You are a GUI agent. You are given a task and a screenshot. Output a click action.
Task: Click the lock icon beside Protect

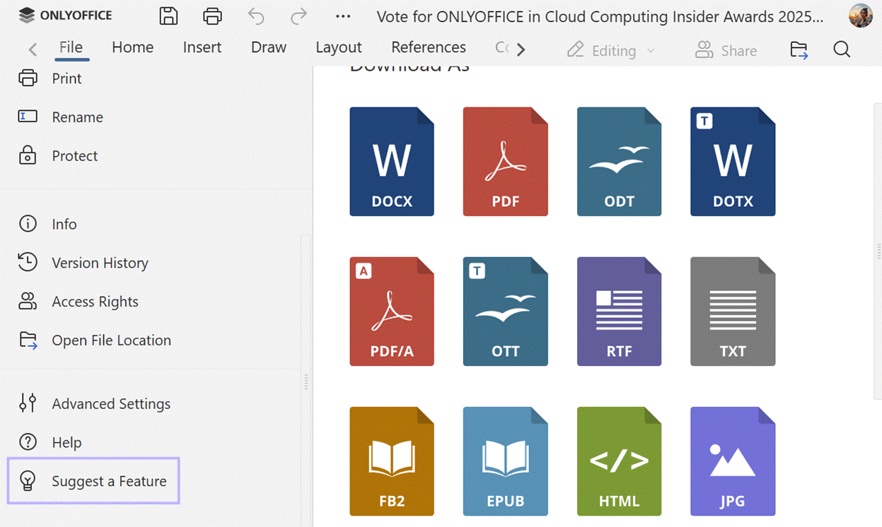coord(28,155)
